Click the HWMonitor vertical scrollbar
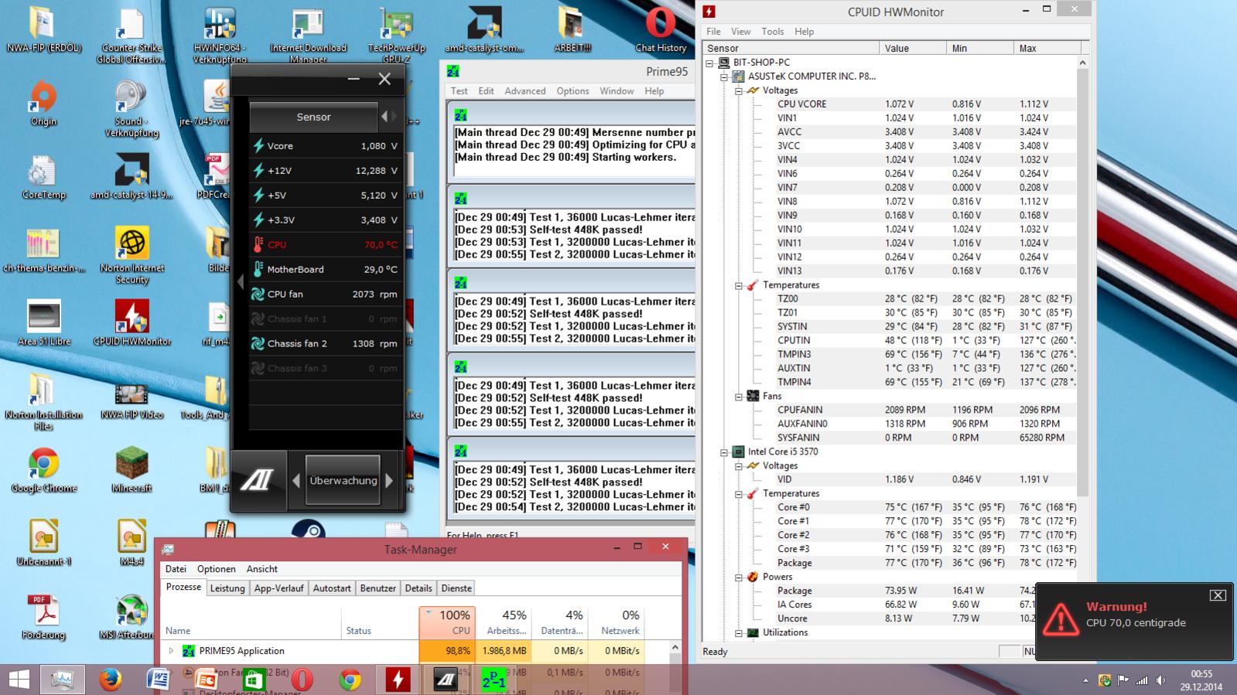 click(x=1082, y=283)
